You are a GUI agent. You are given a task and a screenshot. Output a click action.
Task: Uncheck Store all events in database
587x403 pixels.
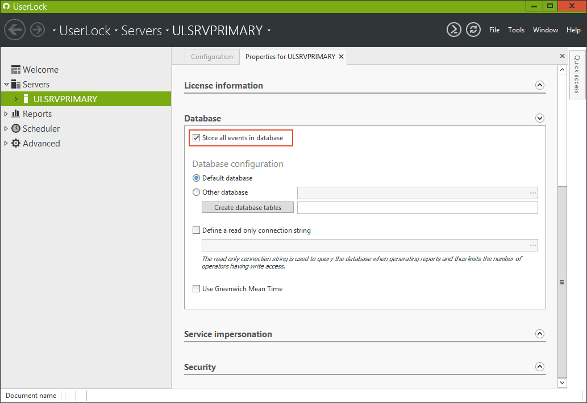197,138
